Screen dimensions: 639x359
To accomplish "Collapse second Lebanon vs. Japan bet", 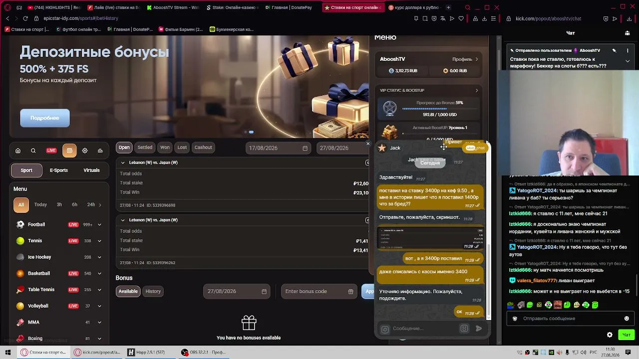I will click(123, 220).
